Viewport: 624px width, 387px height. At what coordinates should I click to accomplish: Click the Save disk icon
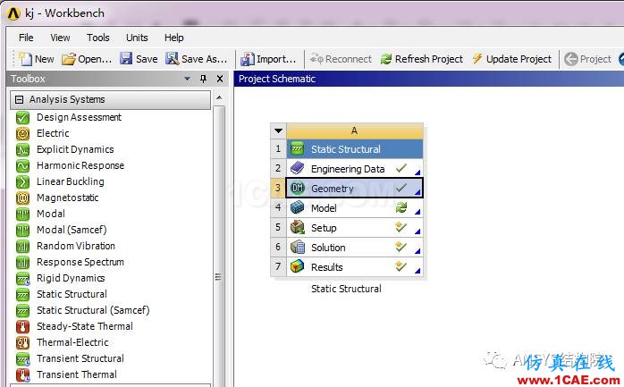point(127,59)
